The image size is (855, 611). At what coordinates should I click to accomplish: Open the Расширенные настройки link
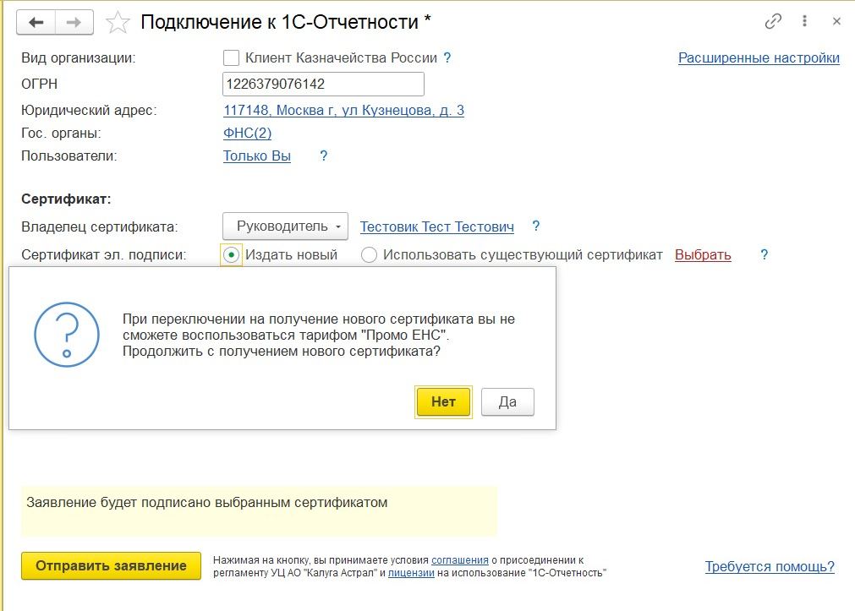coord(759,58)
